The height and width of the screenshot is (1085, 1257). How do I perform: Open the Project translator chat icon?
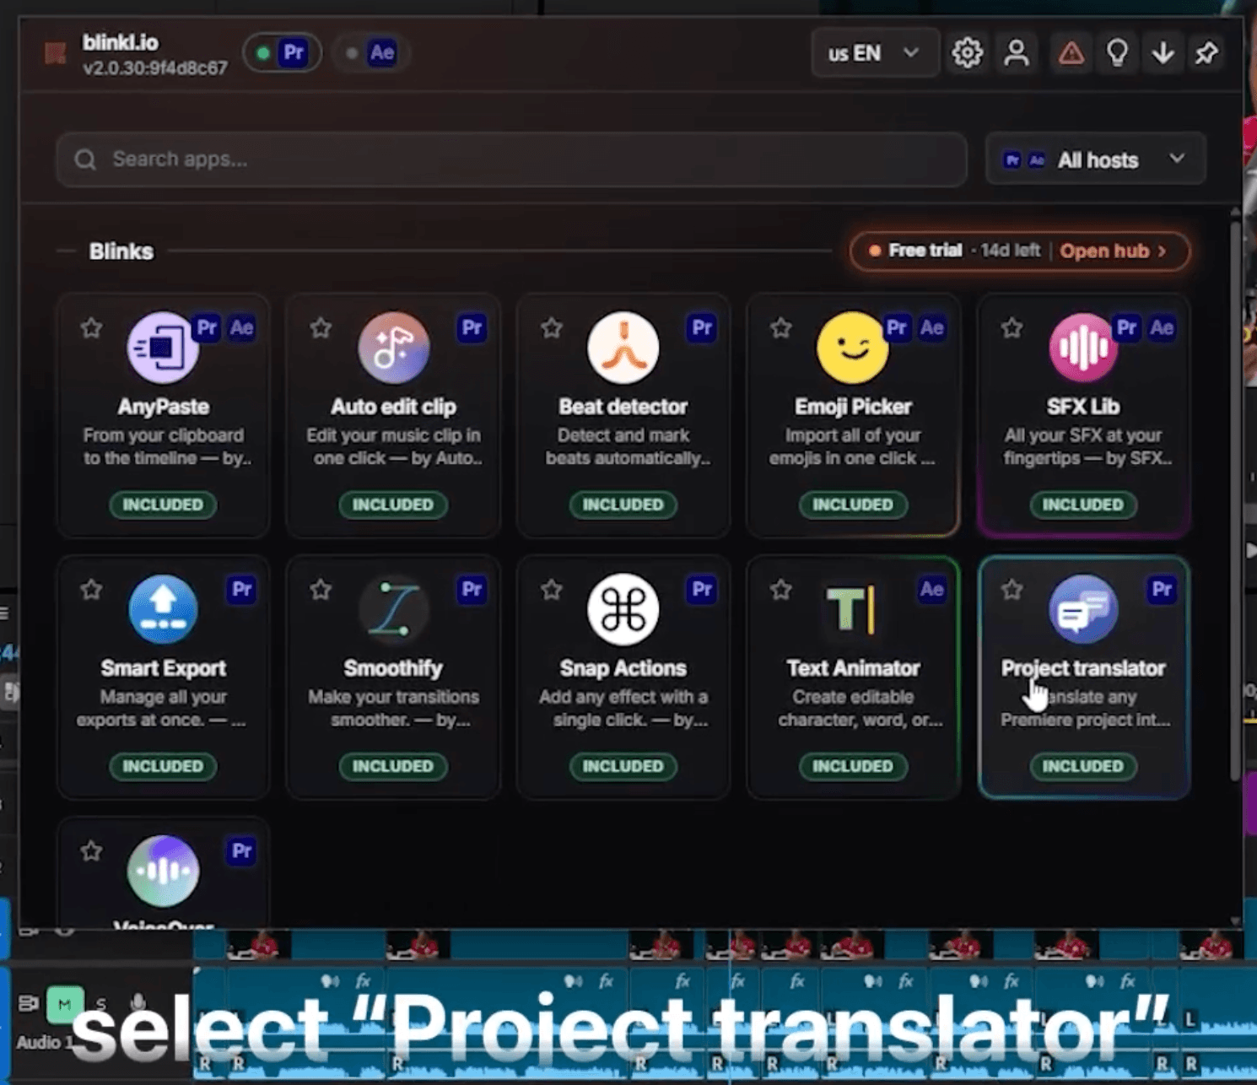[x=1083, y=608]
